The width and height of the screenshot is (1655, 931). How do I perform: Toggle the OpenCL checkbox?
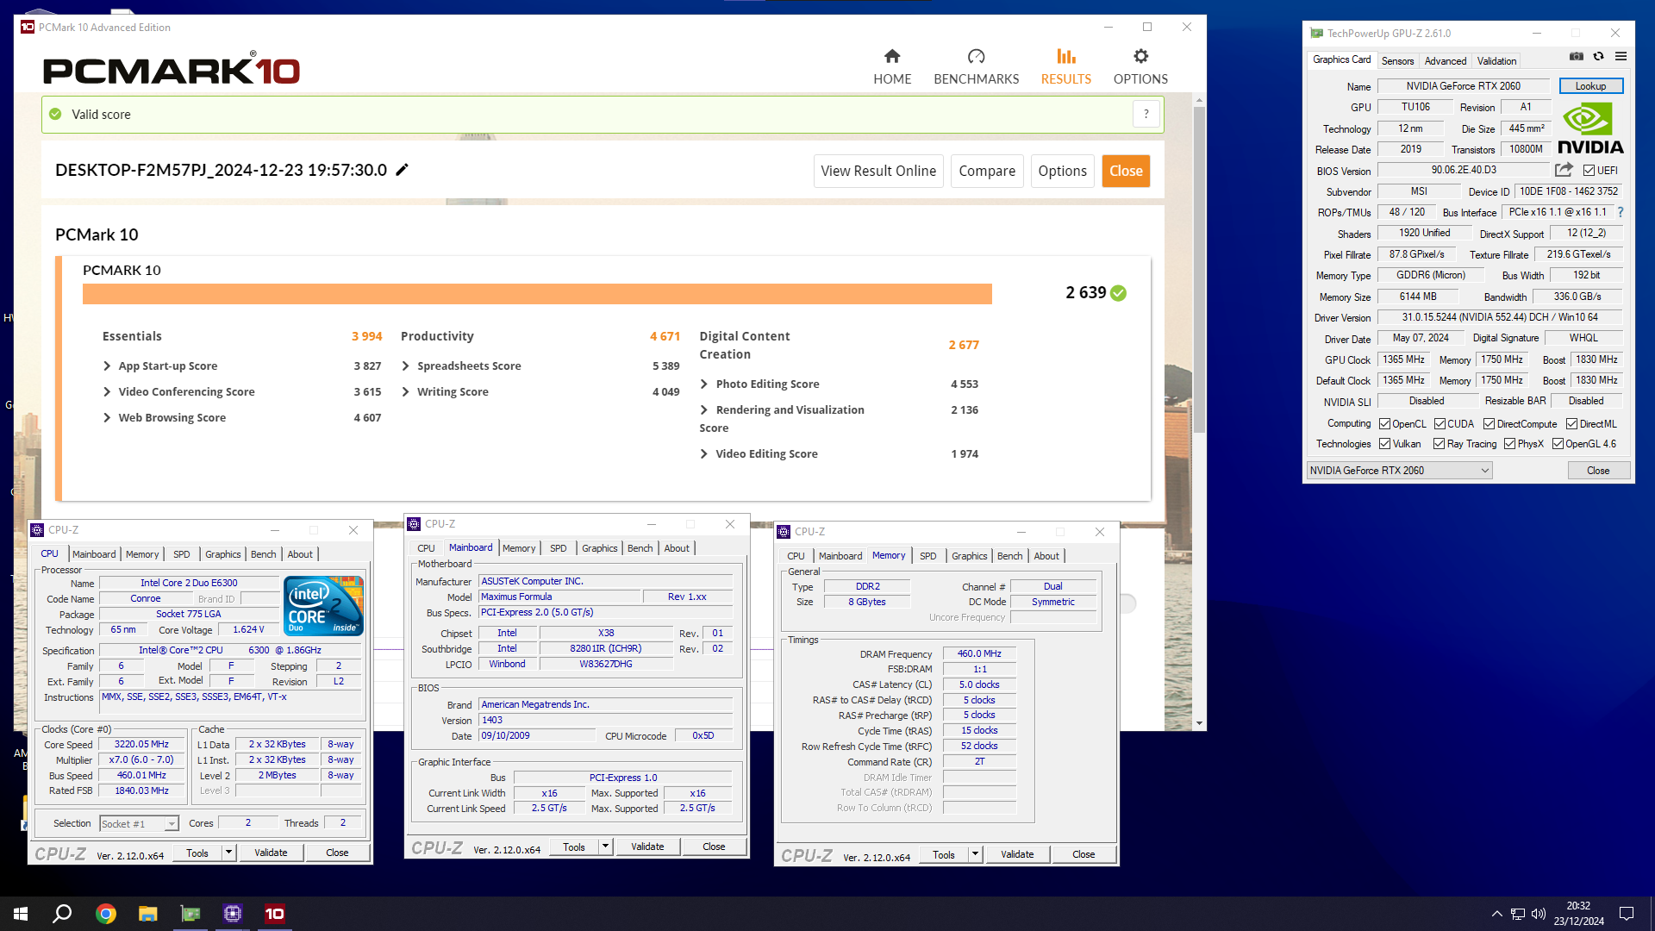(1384, 424)
